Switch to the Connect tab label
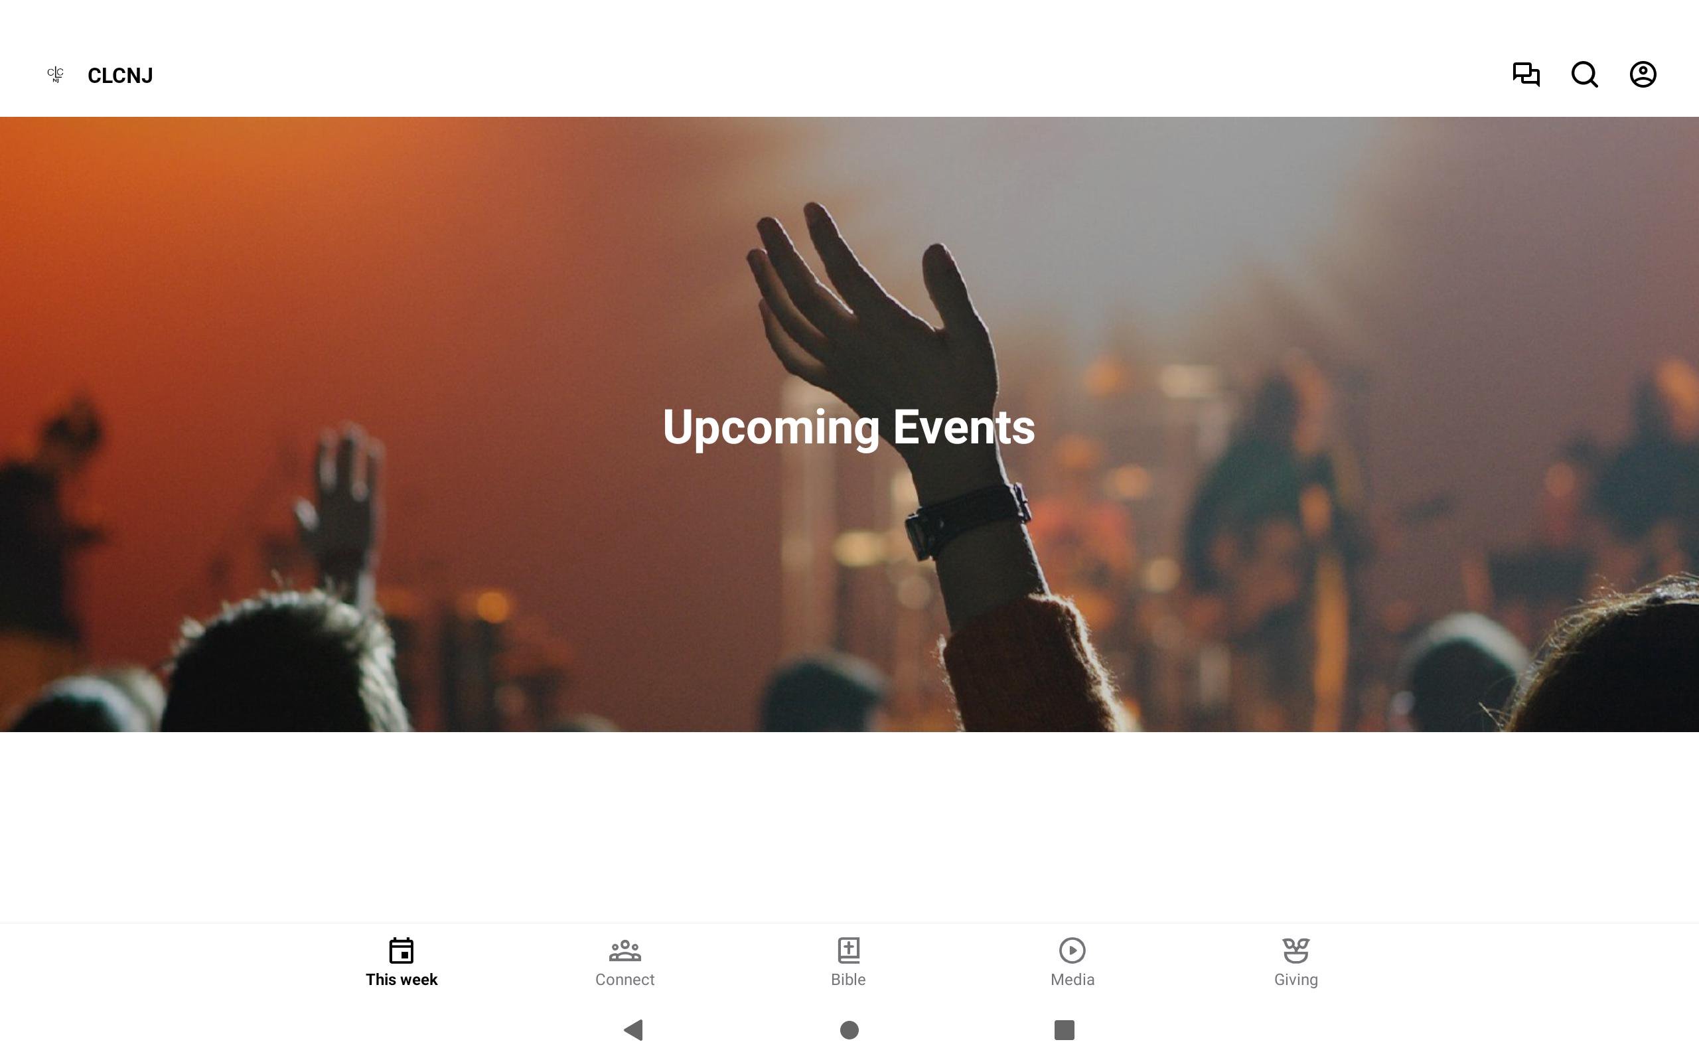The height and width of the screenshot is (1062, 1699). tap(625, 979)
